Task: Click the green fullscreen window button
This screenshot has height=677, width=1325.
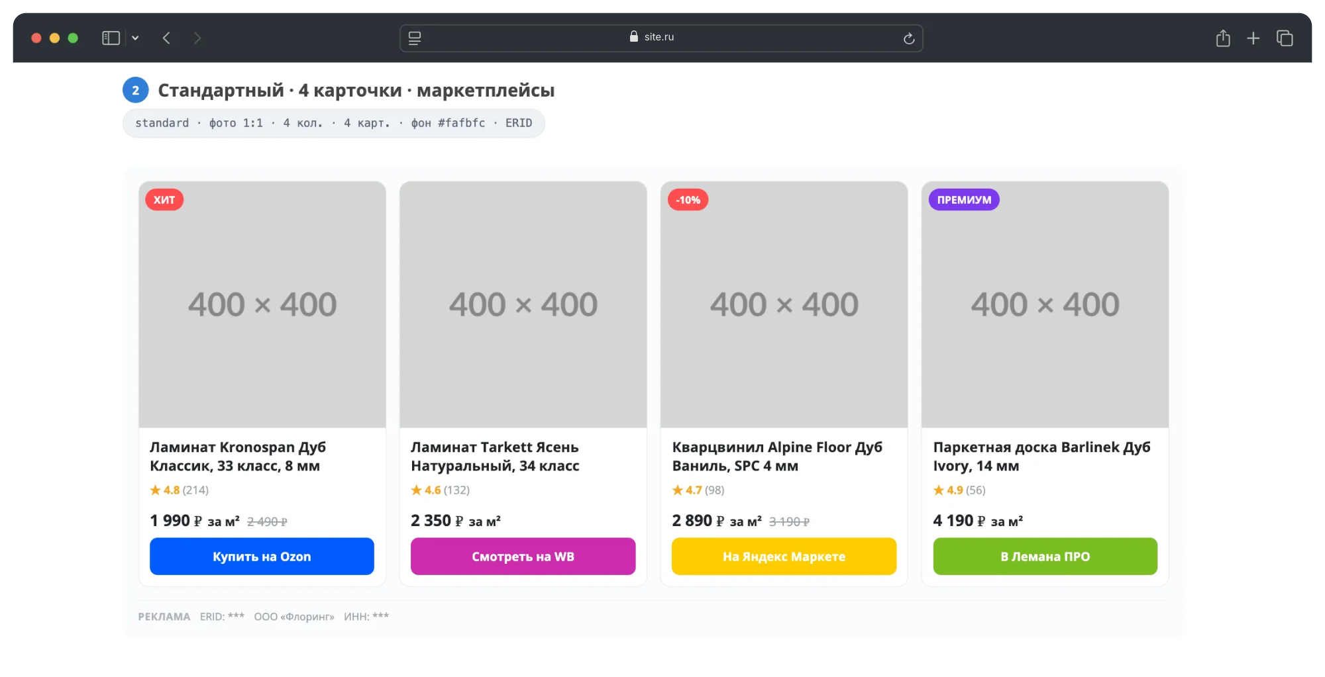Action: (73, 38)
